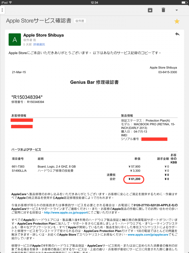This screenshot has height=253, width=189.
Task: Open the apple.co.jp/support link
Action: click(66, 212)
